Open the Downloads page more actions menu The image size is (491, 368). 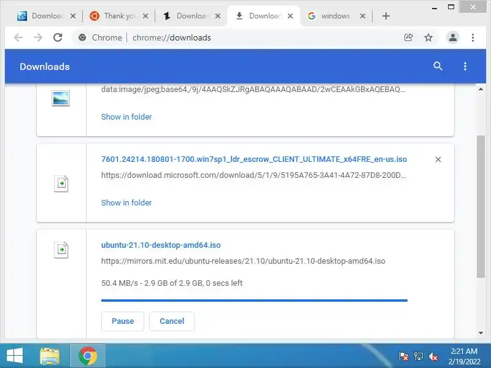click(x=465, y=66)
